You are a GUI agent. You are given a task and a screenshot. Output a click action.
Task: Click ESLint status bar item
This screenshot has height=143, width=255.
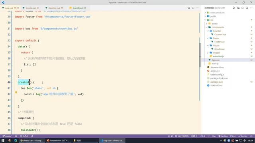(x=233, y=136)
